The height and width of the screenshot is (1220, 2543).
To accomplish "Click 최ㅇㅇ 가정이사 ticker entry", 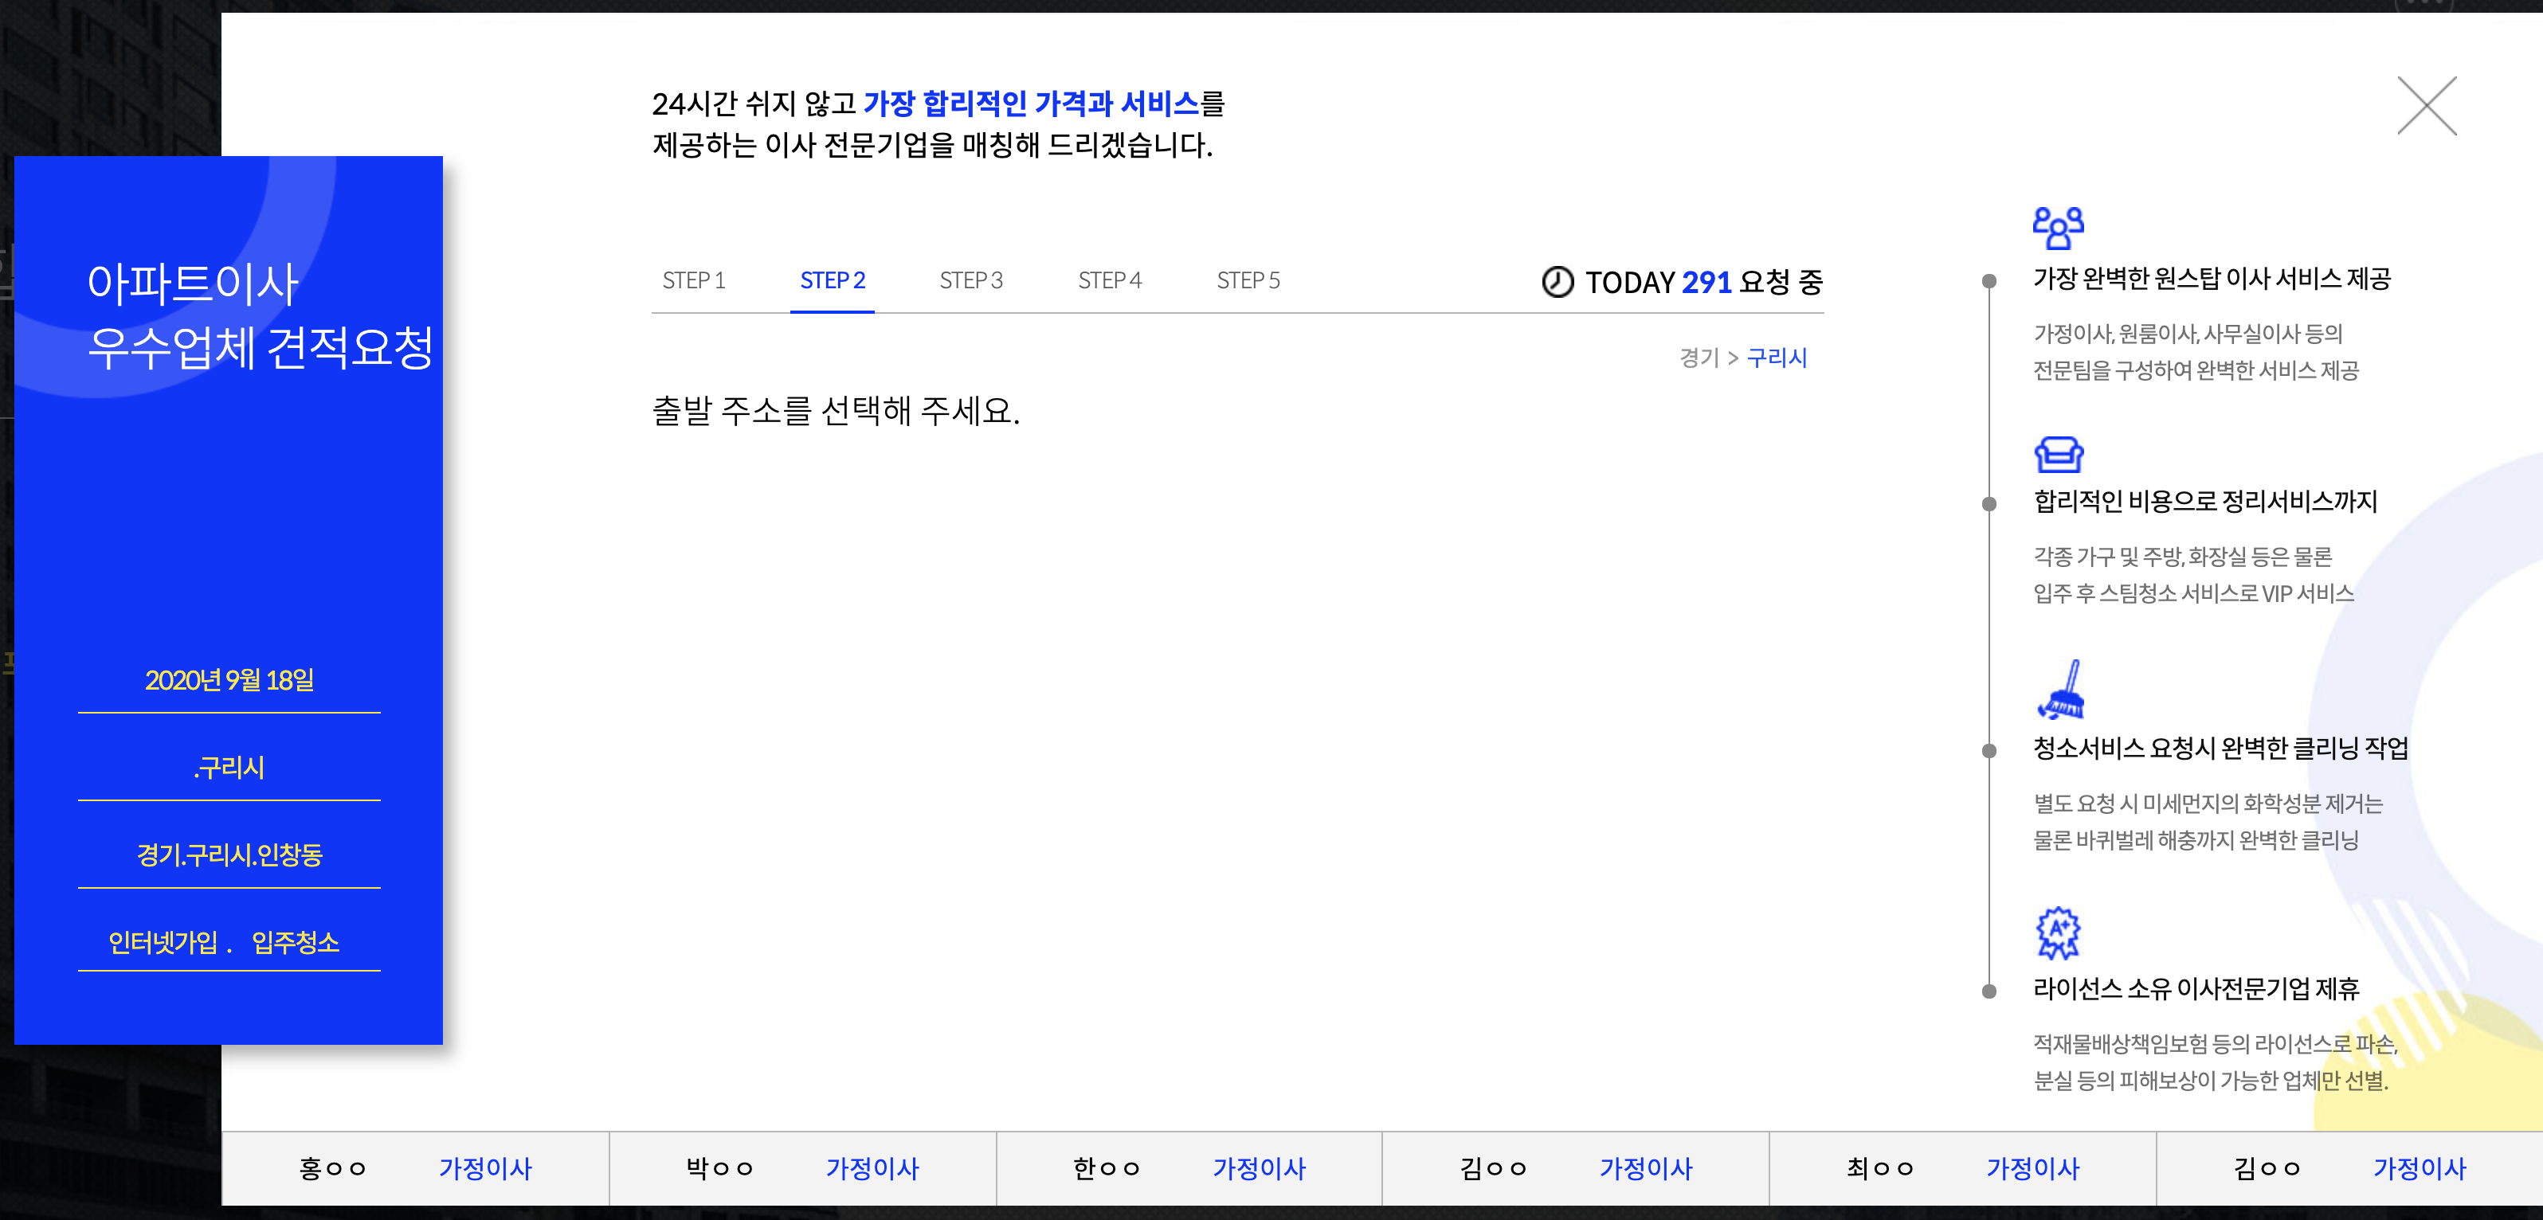I will tap(1961, 1167).
